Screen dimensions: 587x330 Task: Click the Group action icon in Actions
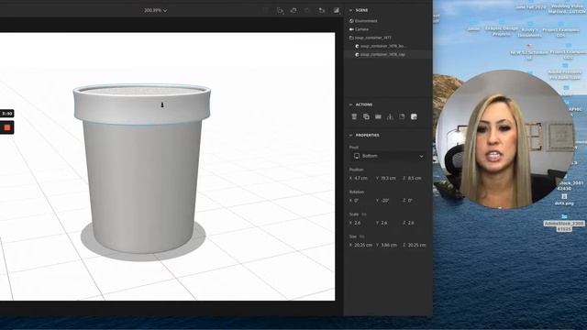378,116
